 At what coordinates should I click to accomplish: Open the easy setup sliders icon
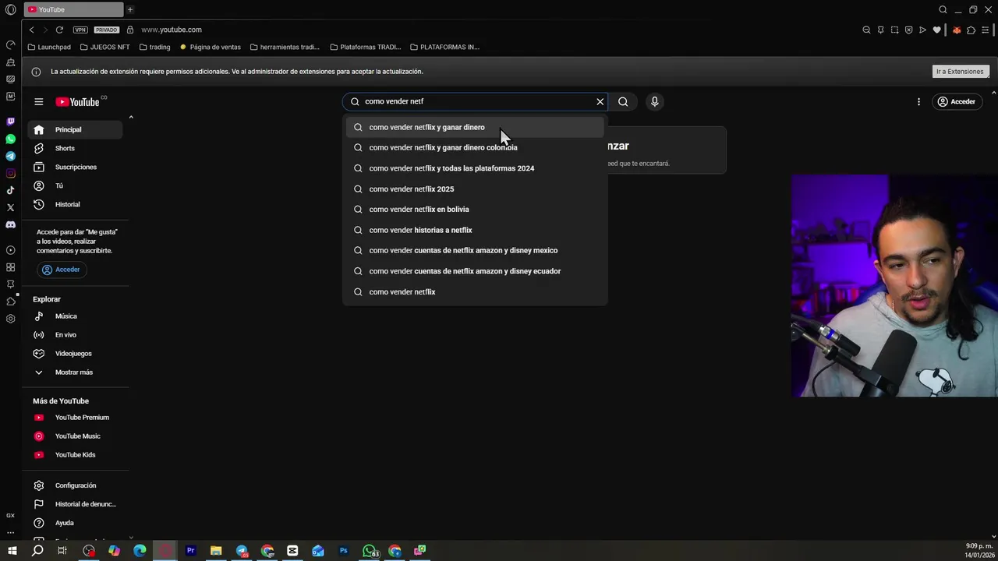coord(986,30)
